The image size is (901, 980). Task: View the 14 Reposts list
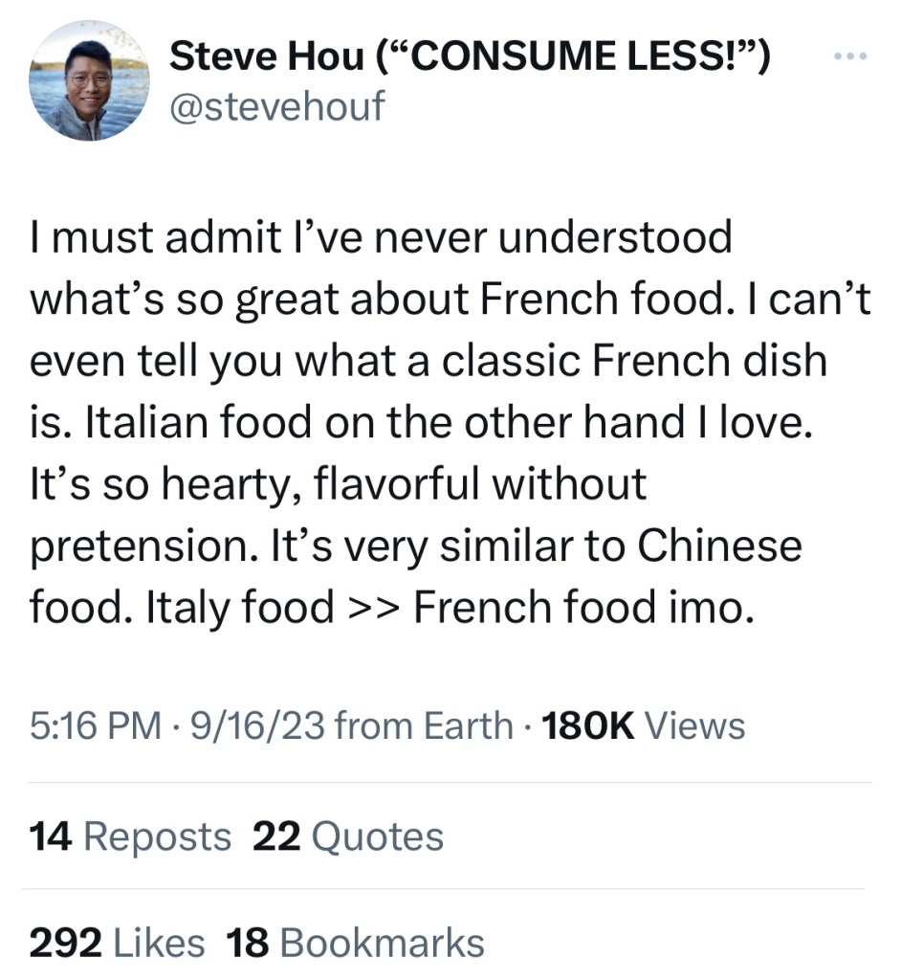click(131, 837)
